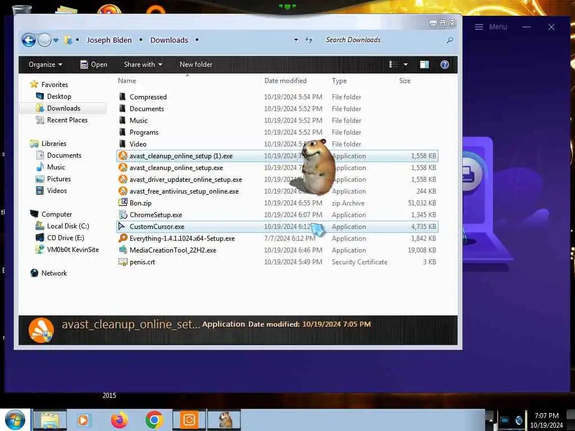Select Favorites in the navigation pane
Screen dimensions: 575x431
pos(54,84)
